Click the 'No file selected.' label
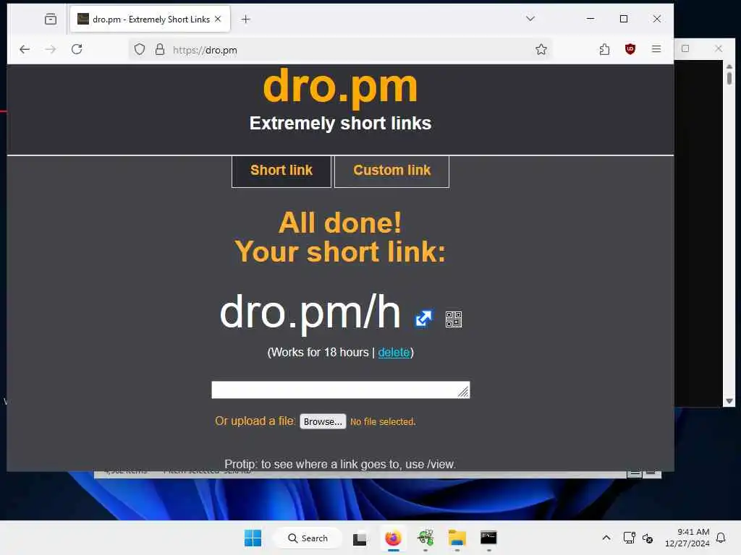 click(383, 422)
